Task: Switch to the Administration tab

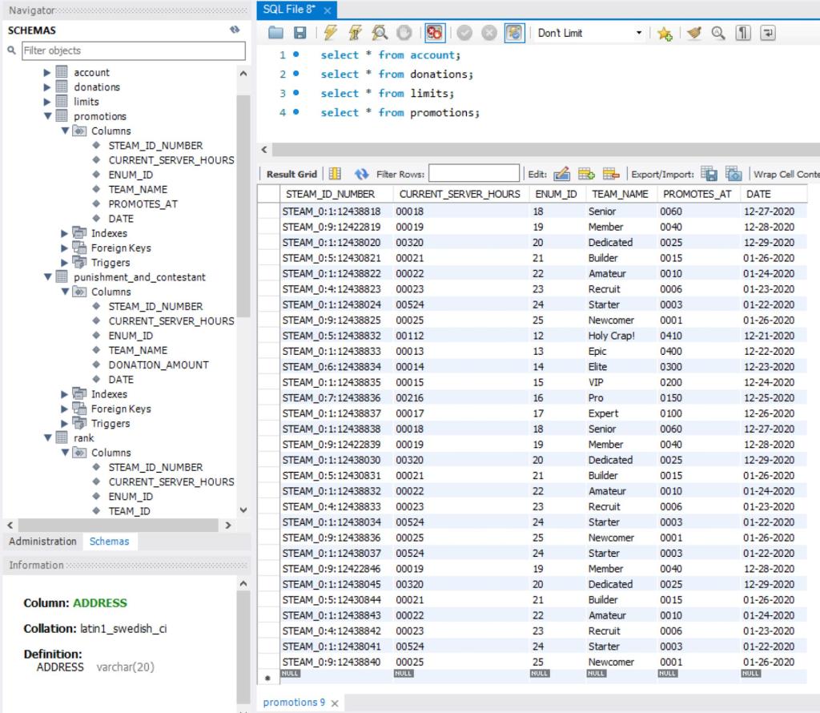Action: [42, 541]
